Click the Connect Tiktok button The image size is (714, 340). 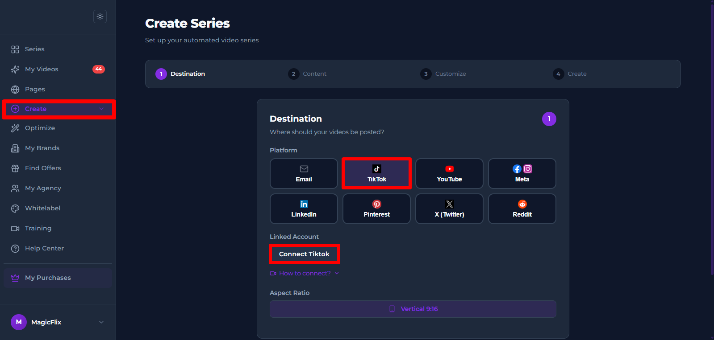[304, 254]
